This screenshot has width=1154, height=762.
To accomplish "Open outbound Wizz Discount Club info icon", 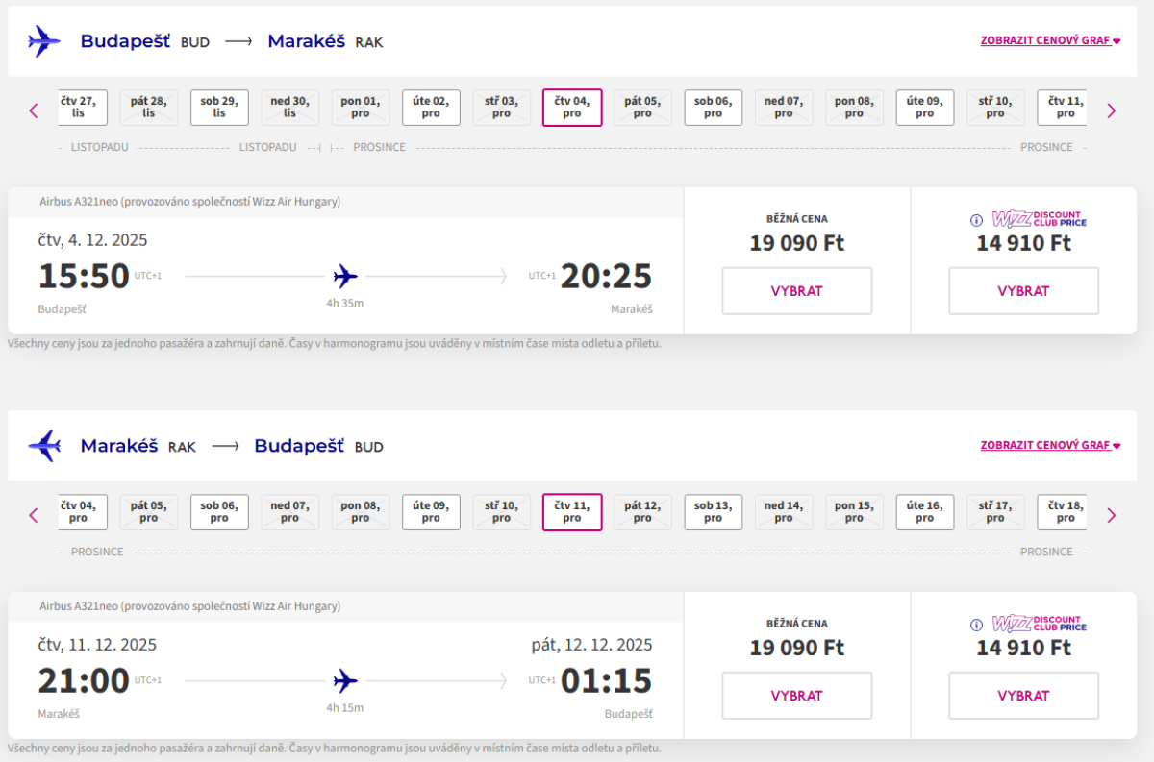I will [x=976, y=220].
